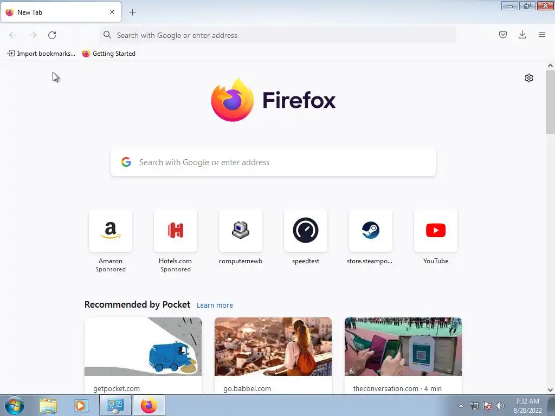
Task: Open the Windows Start menu
Action: tap(15, 405)
